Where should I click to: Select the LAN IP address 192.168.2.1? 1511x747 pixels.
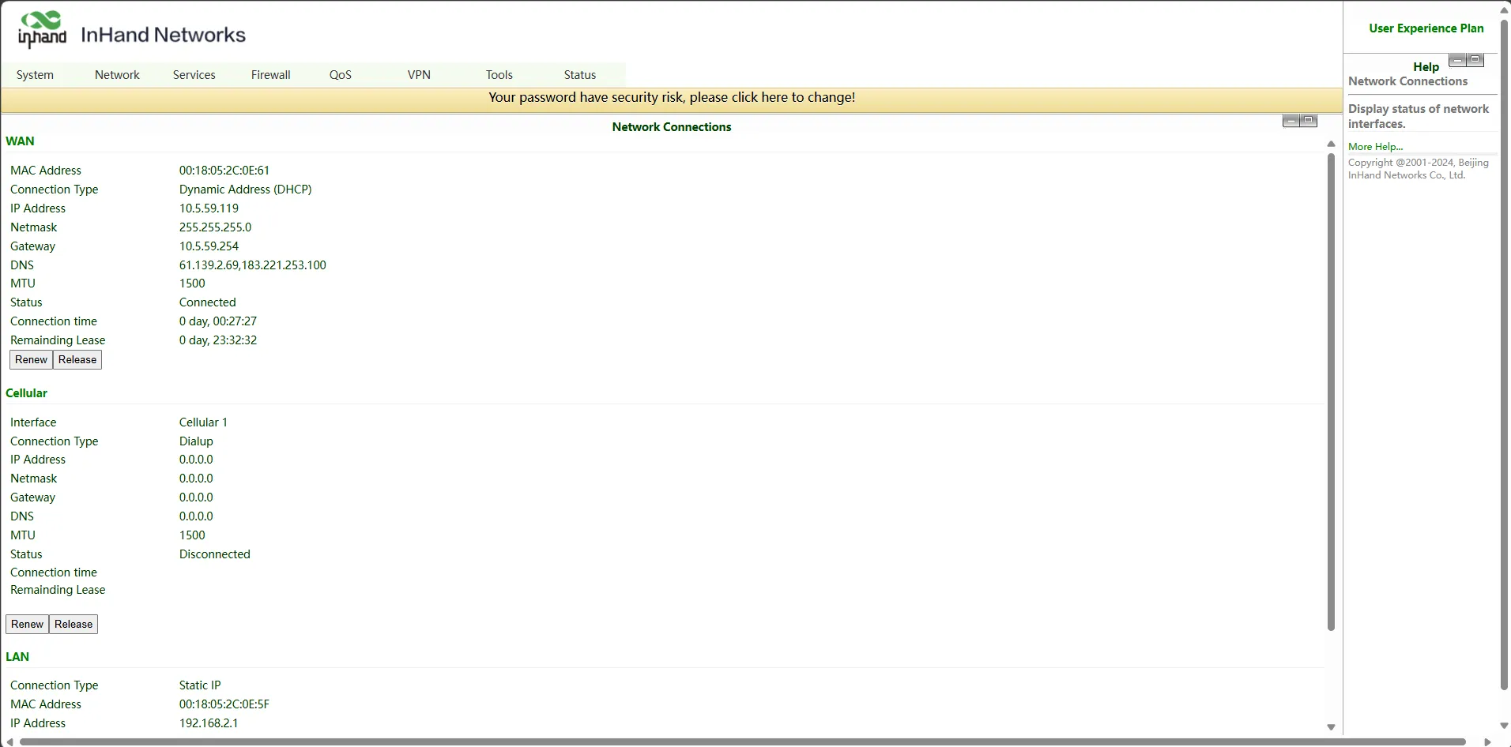click(209, 723)
